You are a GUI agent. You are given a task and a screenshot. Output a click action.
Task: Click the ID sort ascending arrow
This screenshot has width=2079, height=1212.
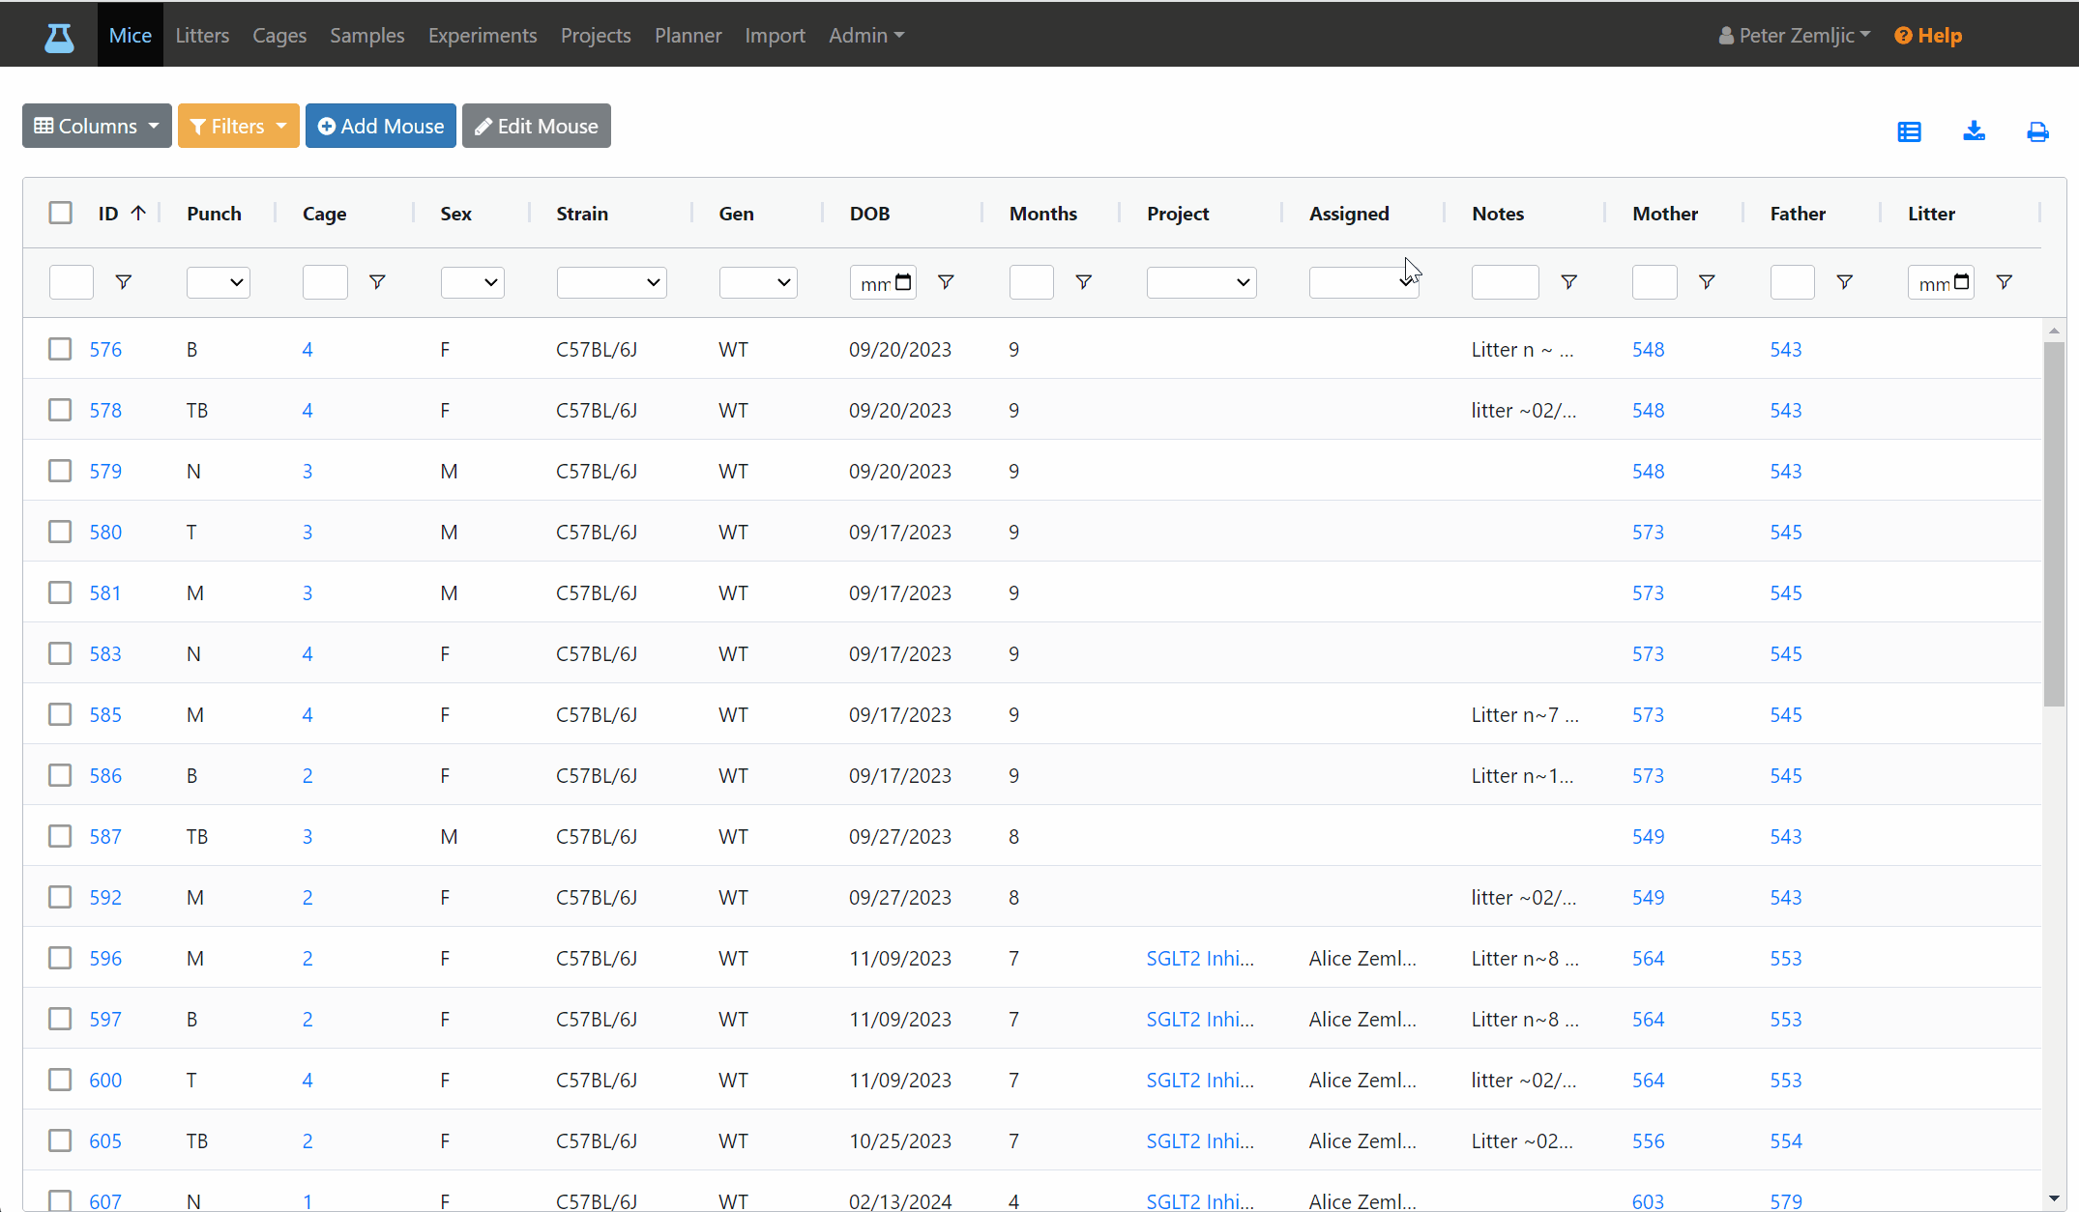point(138,213)
